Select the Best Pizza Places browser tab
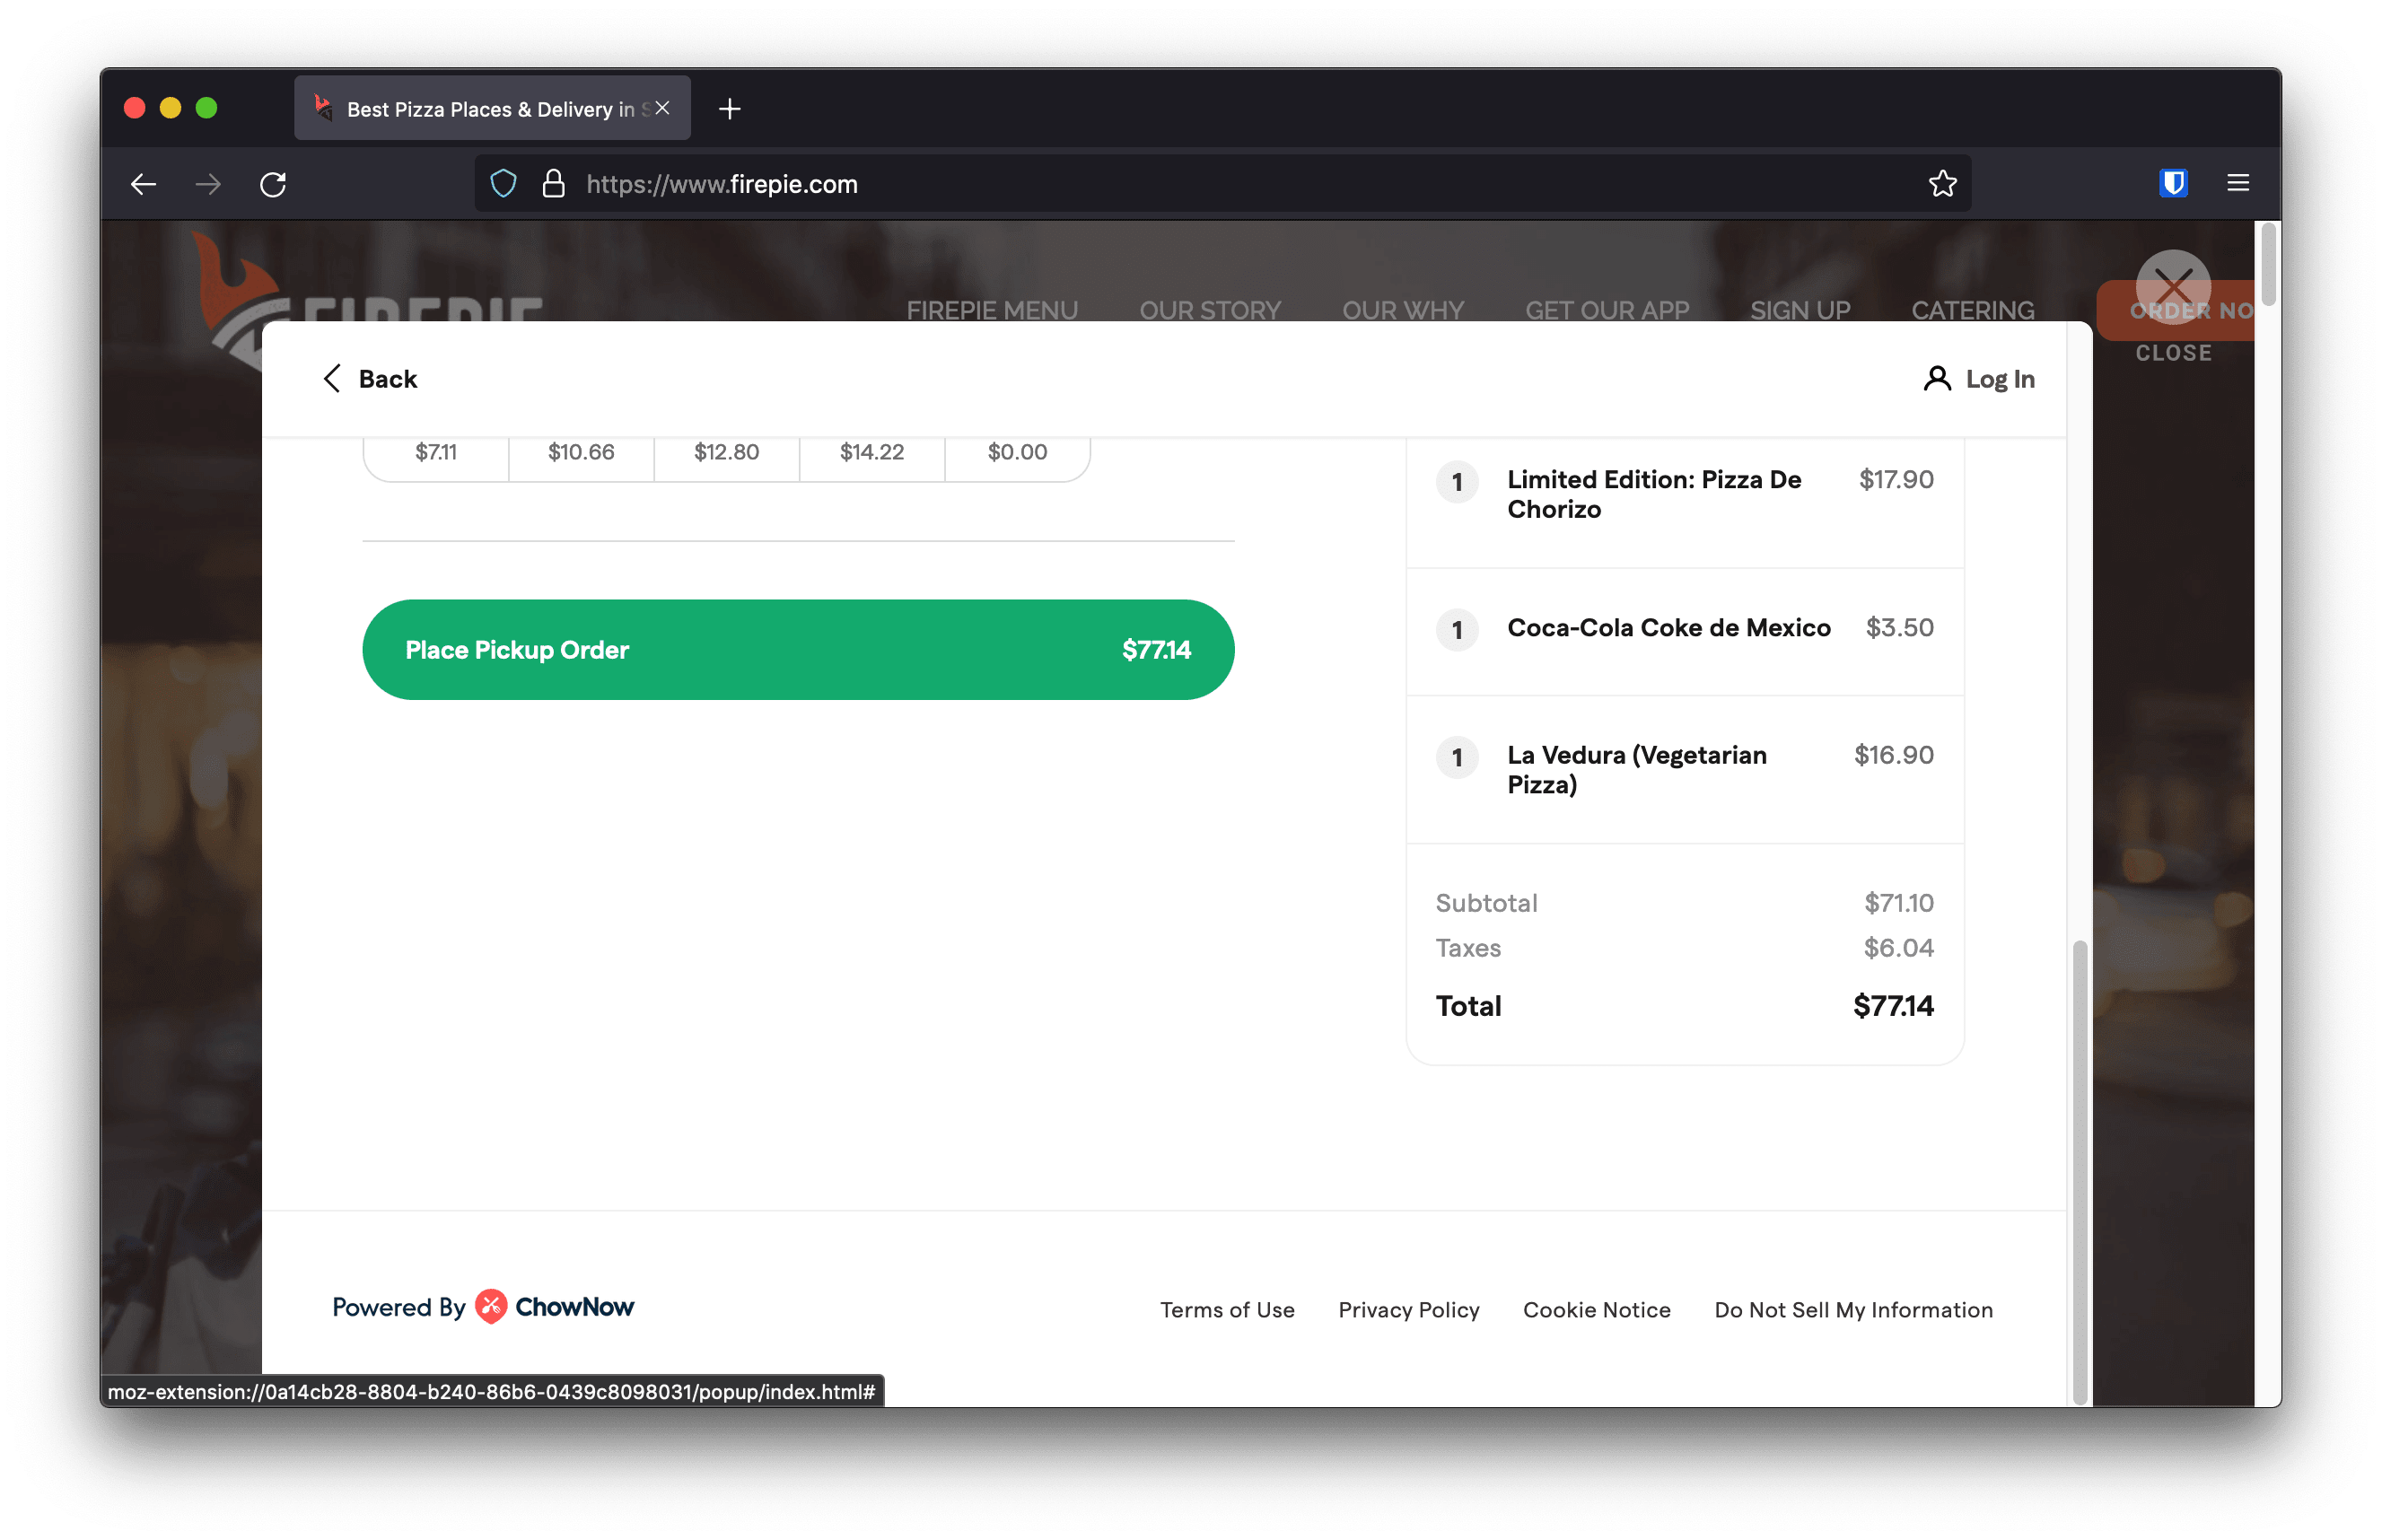Image resolution: width=2382 pixels, height=1540 pixels. pyautogui.click(x=492, y=108)
